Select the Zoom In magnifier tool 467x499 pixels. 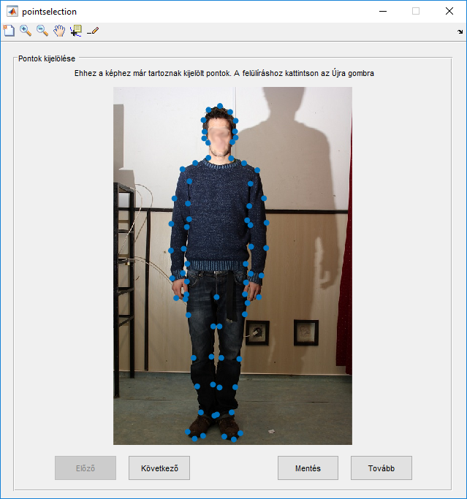26,31
